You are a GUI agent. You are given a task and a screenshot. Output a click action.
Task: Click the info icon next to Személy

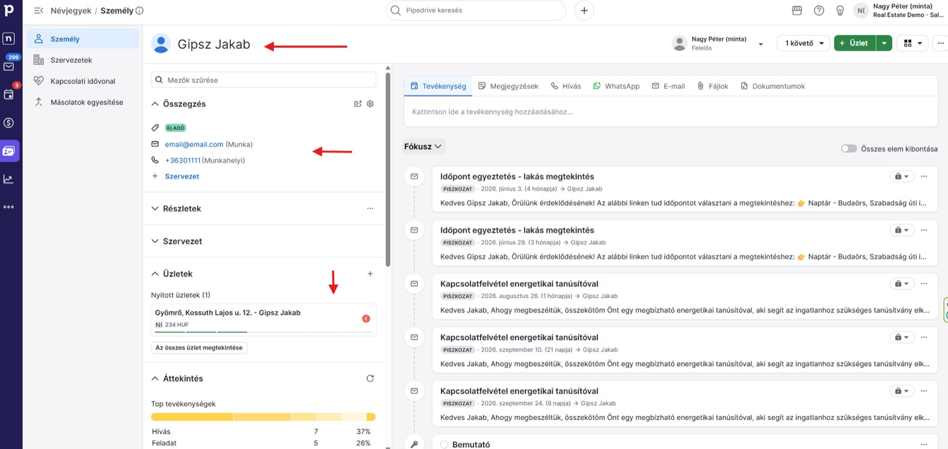140,11
